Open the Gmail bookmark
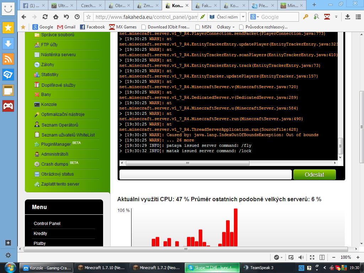 tap(66, 27)
